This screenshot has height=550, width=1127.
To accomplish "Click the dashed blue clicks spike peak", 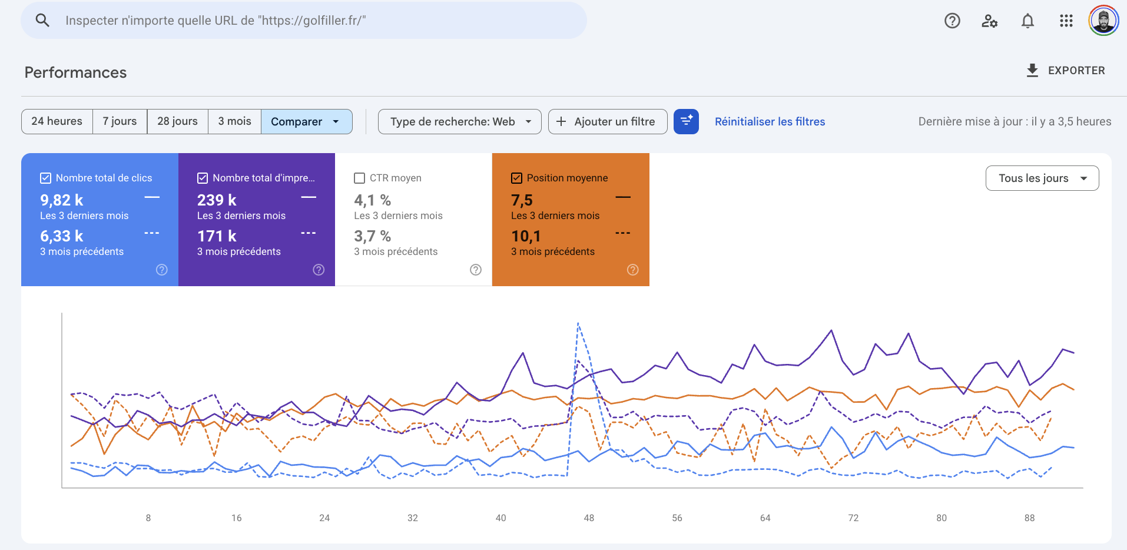I will (578, 324).
